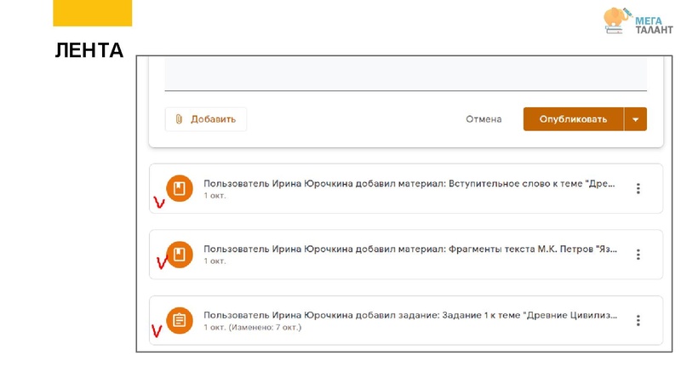Click the Добавить attachment button
The width and height of the screenshot is (681, 384).
point(206,119)
